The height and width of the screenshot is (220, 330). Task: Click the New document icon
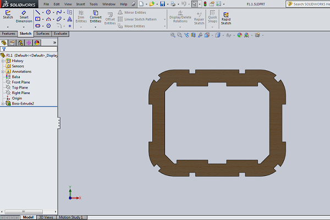(x=141, y=4)
